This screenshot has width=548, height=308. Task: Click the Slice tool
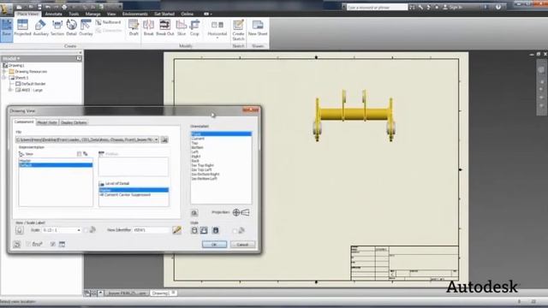point(182,28)
